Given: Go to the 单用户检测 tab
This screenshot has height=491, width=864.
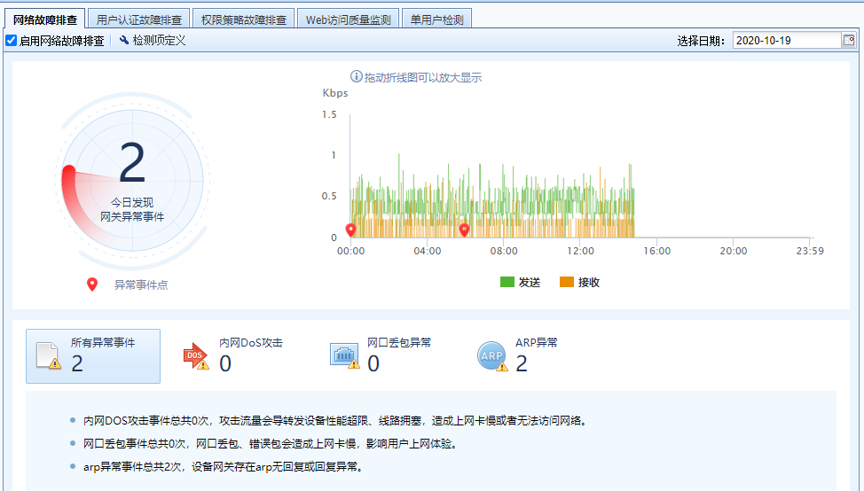Looking at the screenshot, I should tap(436, 19).
